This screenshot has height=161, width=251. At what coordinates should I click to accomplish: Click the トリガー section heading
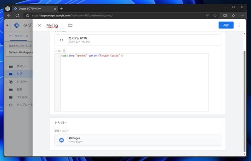tap(61, 123)
